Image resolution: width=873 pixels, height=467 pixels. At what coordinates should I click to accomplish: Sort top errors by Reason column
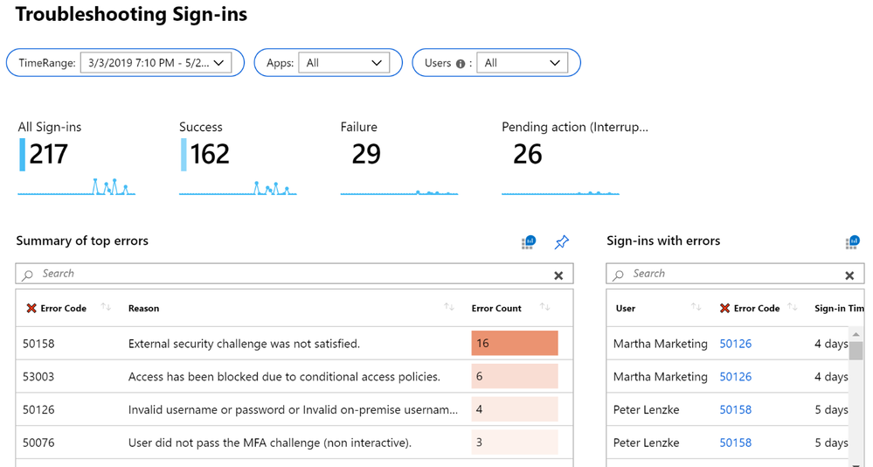tap(449, 308)
